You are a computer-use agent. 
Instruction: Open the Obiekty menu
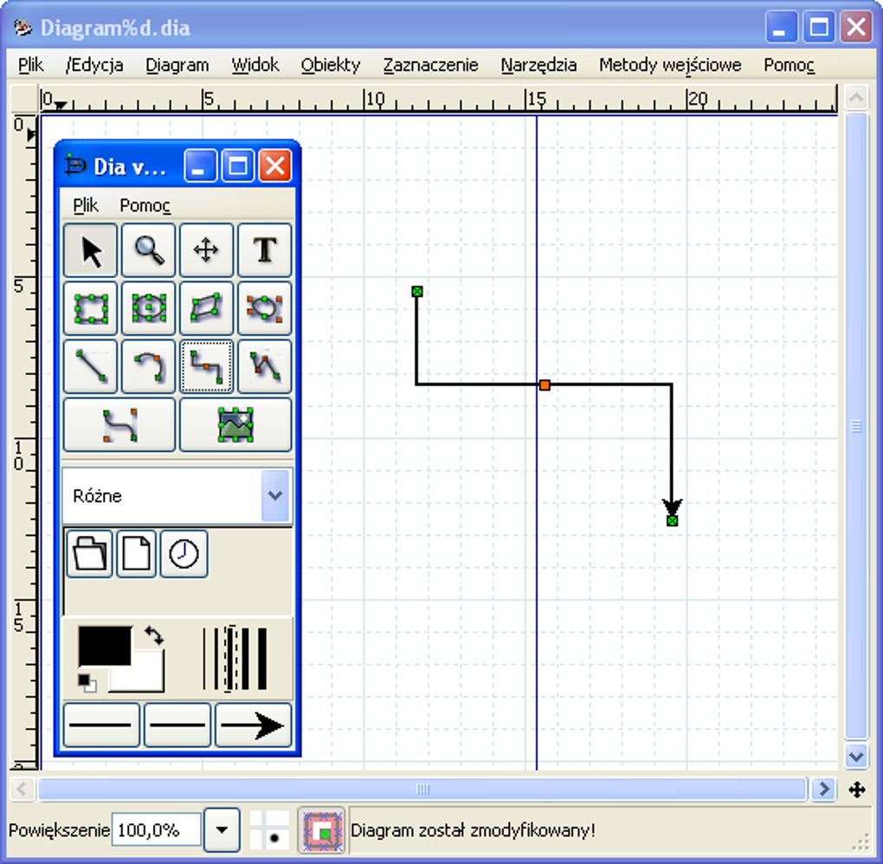[330, 64]
